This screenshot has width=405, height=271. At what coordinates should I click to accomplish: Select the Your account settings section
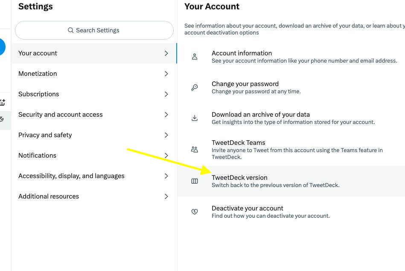click(x=38, y=53)
